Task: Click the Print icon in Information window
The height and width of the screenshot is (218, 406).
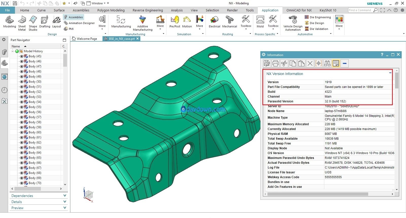Action: pos(276,63)
